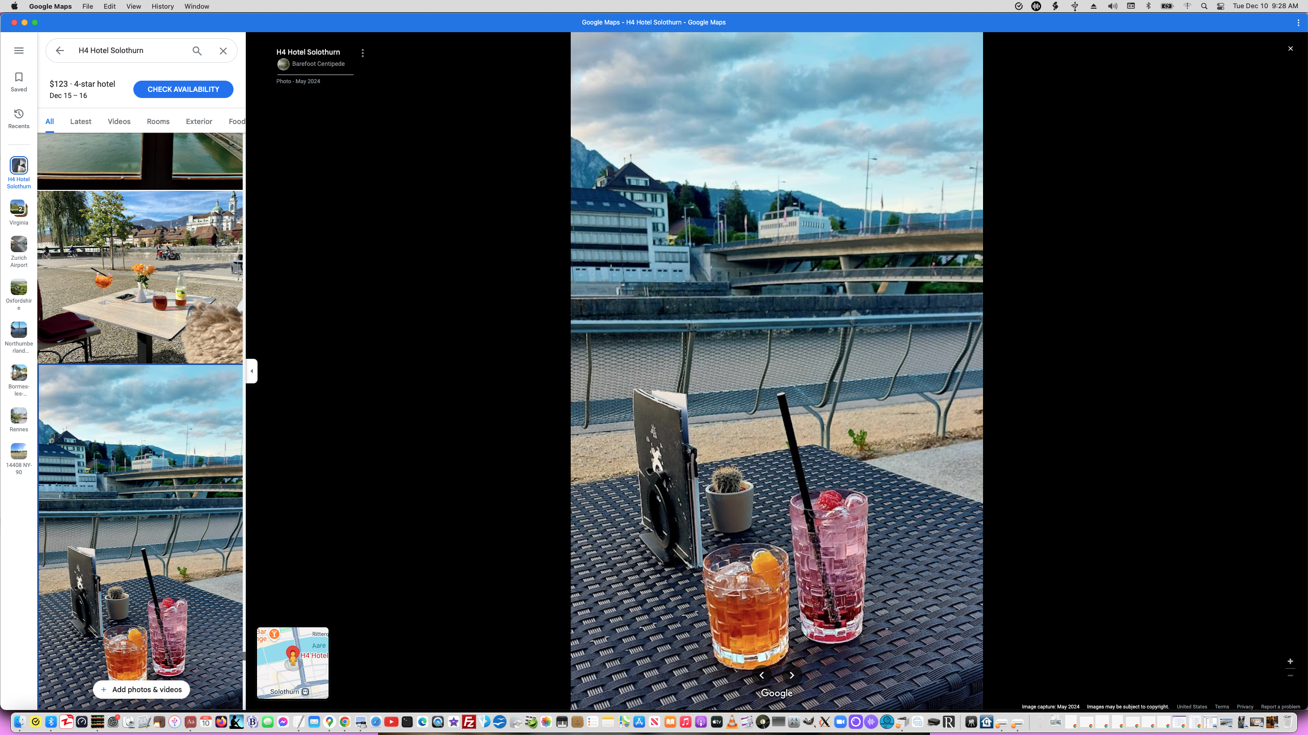Viewport: 1308px width, 735px height.
Task: Select the Barefoot Centipede profile link
Action: coord(318,64)
